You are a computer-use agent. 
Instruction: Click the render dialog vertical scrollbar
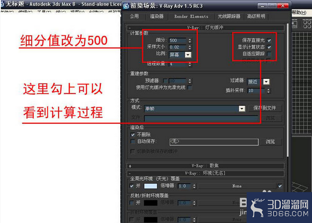(288, 91)
